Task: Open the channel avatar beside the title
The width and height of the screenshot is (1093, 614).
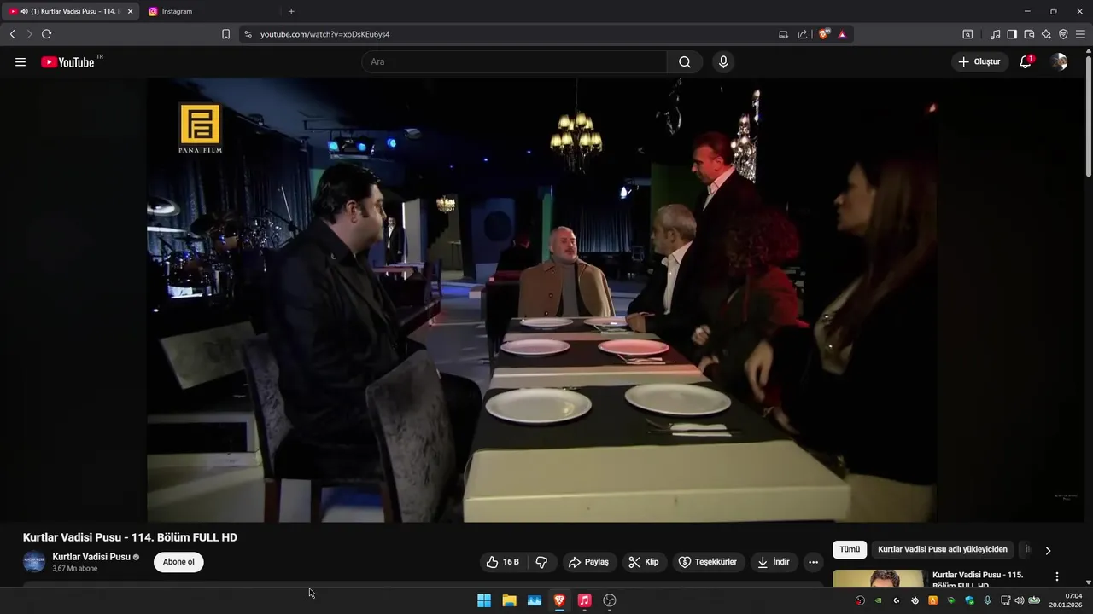Action: coord(34,562)
